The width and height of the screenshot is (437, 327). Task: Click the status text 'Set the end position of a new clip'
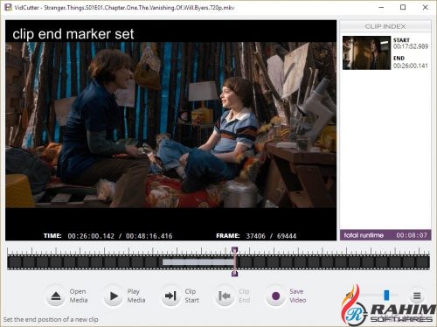click(x=51, y=319)
